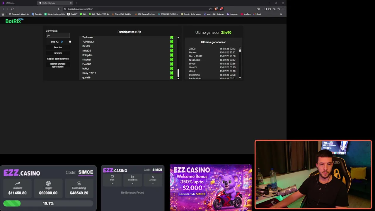Click the No Bonuses Found text
Viewport: 375px width, 211px height.
(132, 193)
